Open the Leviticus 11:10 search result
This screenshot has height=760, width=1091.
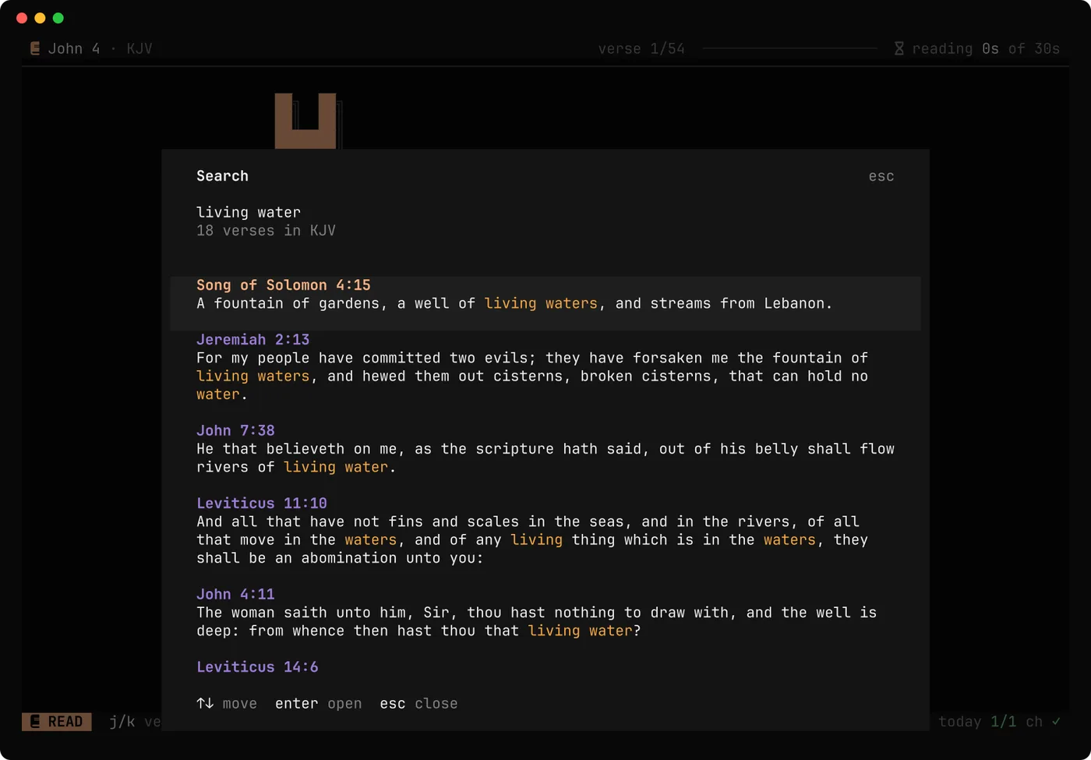[545, 531]
